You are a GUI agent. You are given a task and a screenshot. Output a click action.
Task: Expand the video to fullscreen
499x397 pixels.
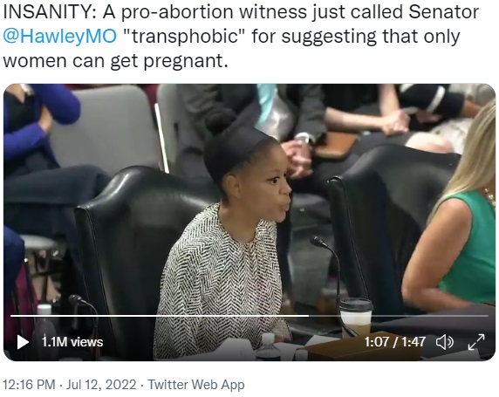click(x=476, y=342)
